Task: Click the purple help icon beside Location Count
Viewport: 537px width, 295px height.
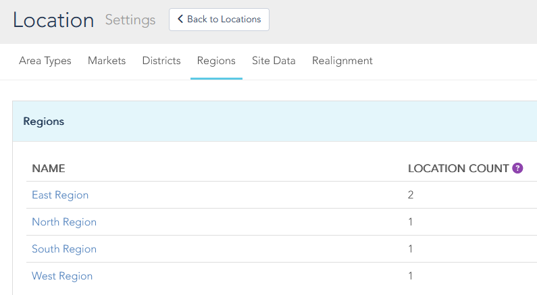Action: [518, 168]
